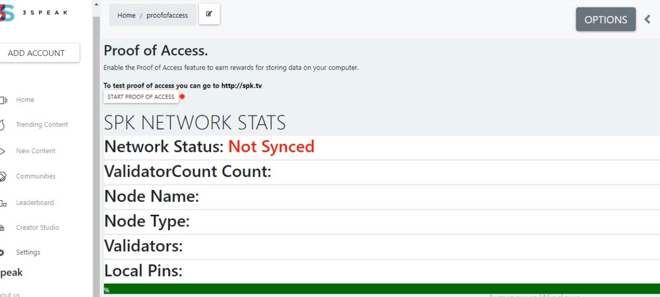Viewport: 660px width, 297px height.
Task: Click the Node Type row
Action: pos(382,222)
